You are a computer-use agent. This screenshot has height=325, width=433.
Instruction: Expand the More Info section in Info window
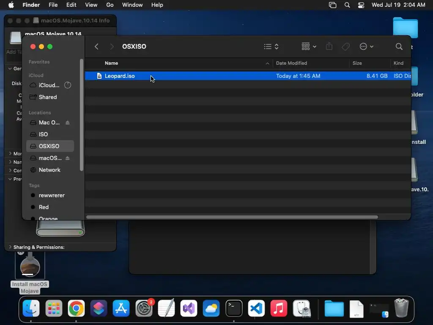[10, 153]
